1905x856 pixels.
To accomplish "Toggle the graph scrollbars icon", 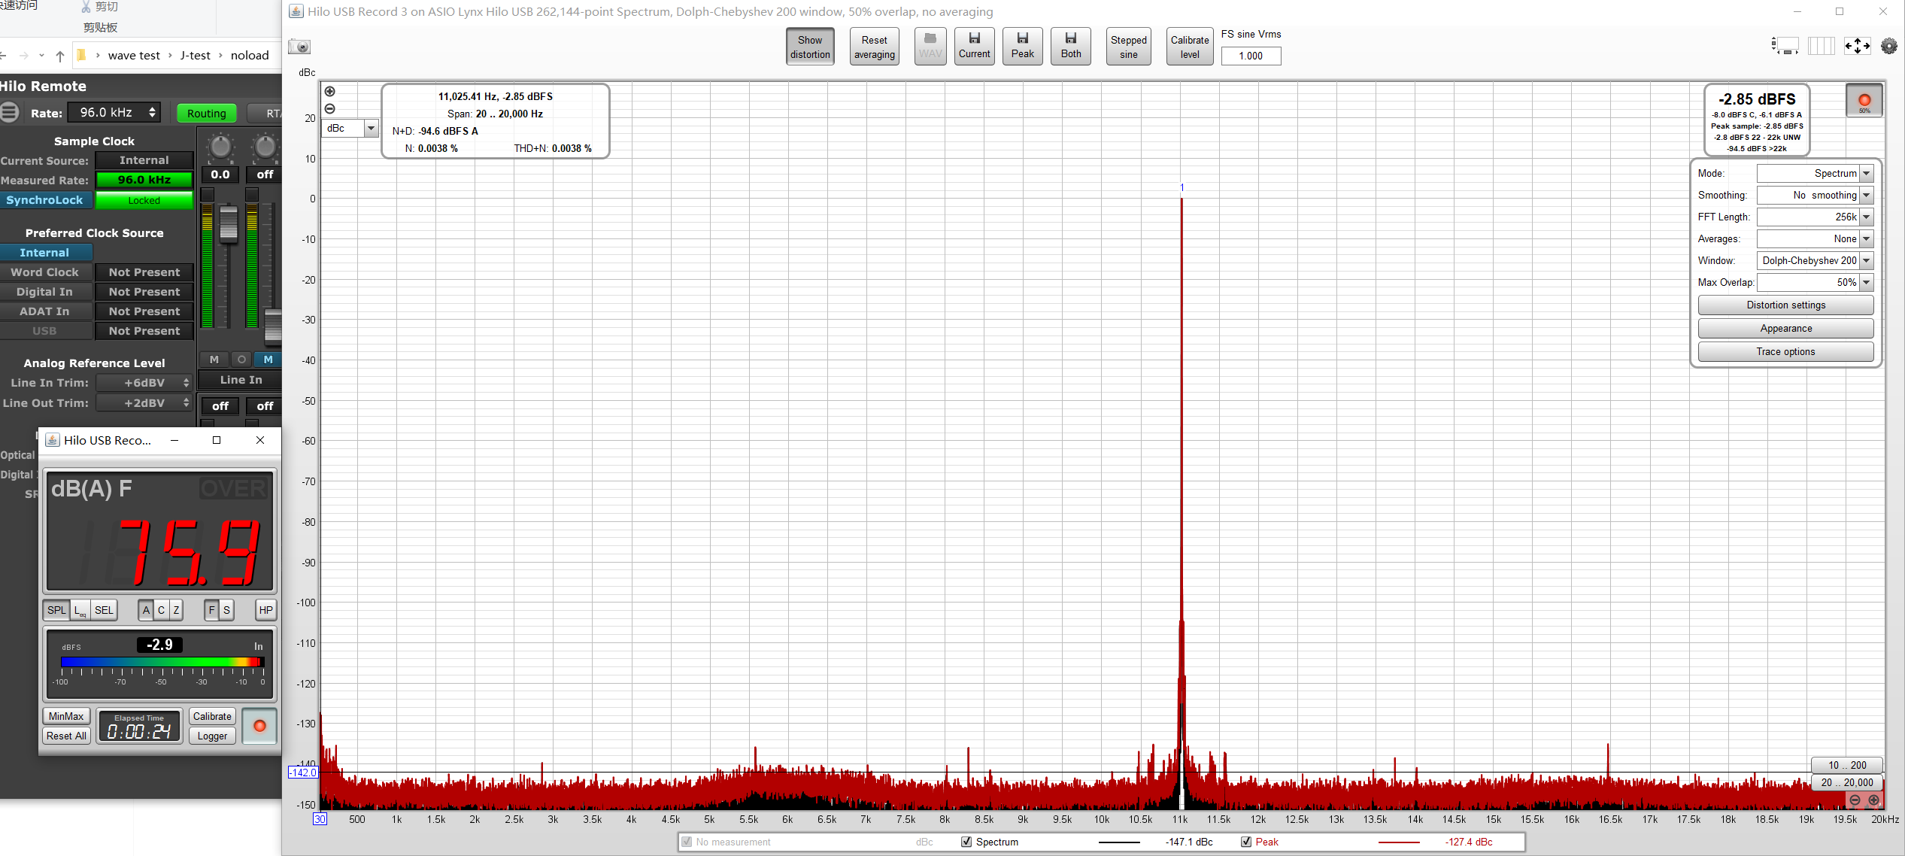I will point(1785,47).
